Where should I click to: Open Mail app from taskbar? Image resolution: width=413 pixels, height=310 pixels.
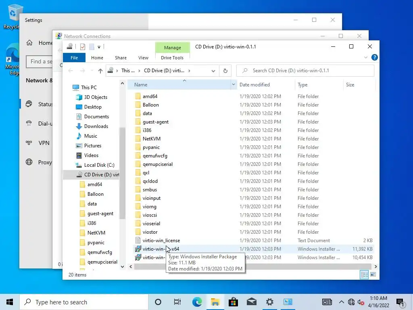click(x=252, y=302)
